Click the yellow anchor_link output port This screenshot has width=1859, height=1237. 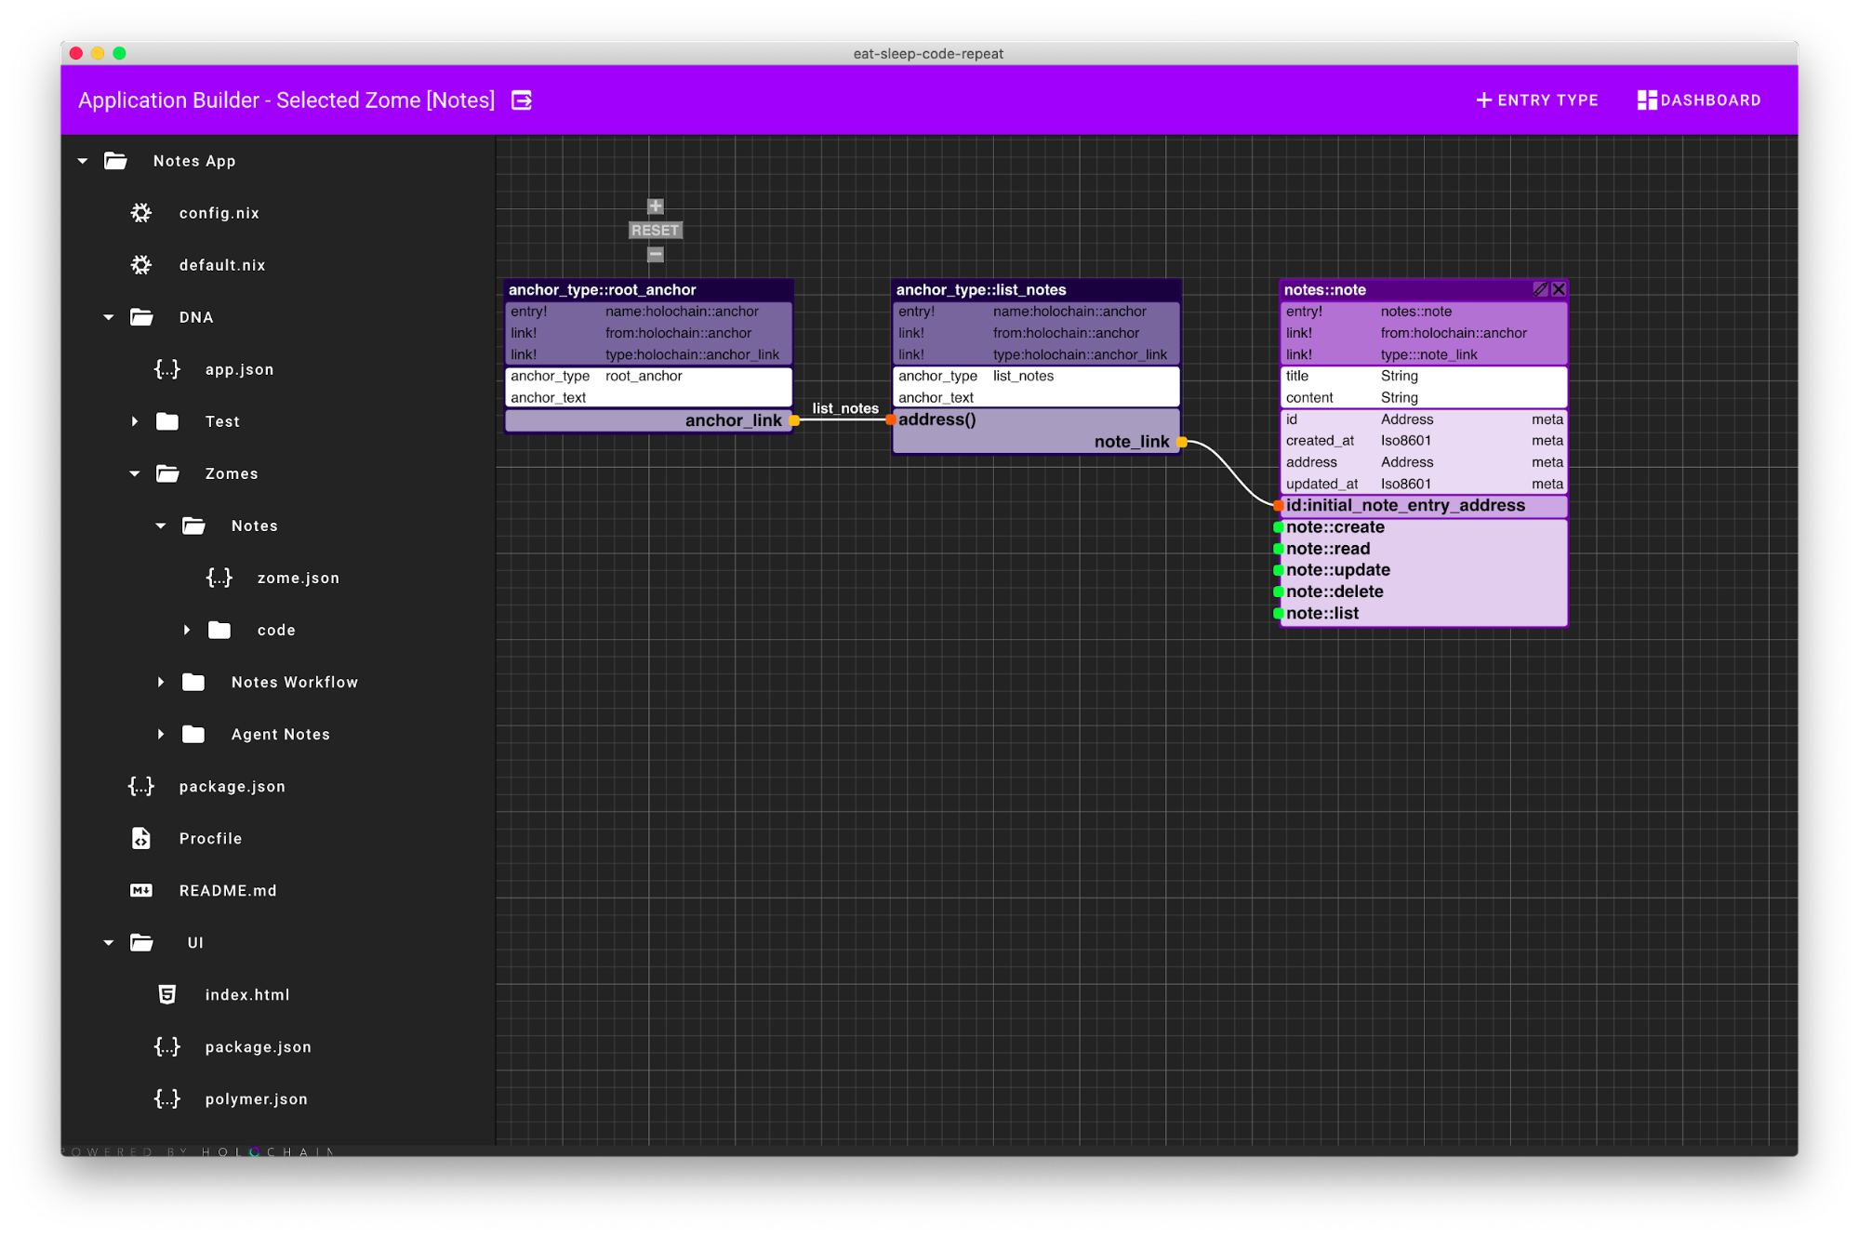(x=794, y=420)
